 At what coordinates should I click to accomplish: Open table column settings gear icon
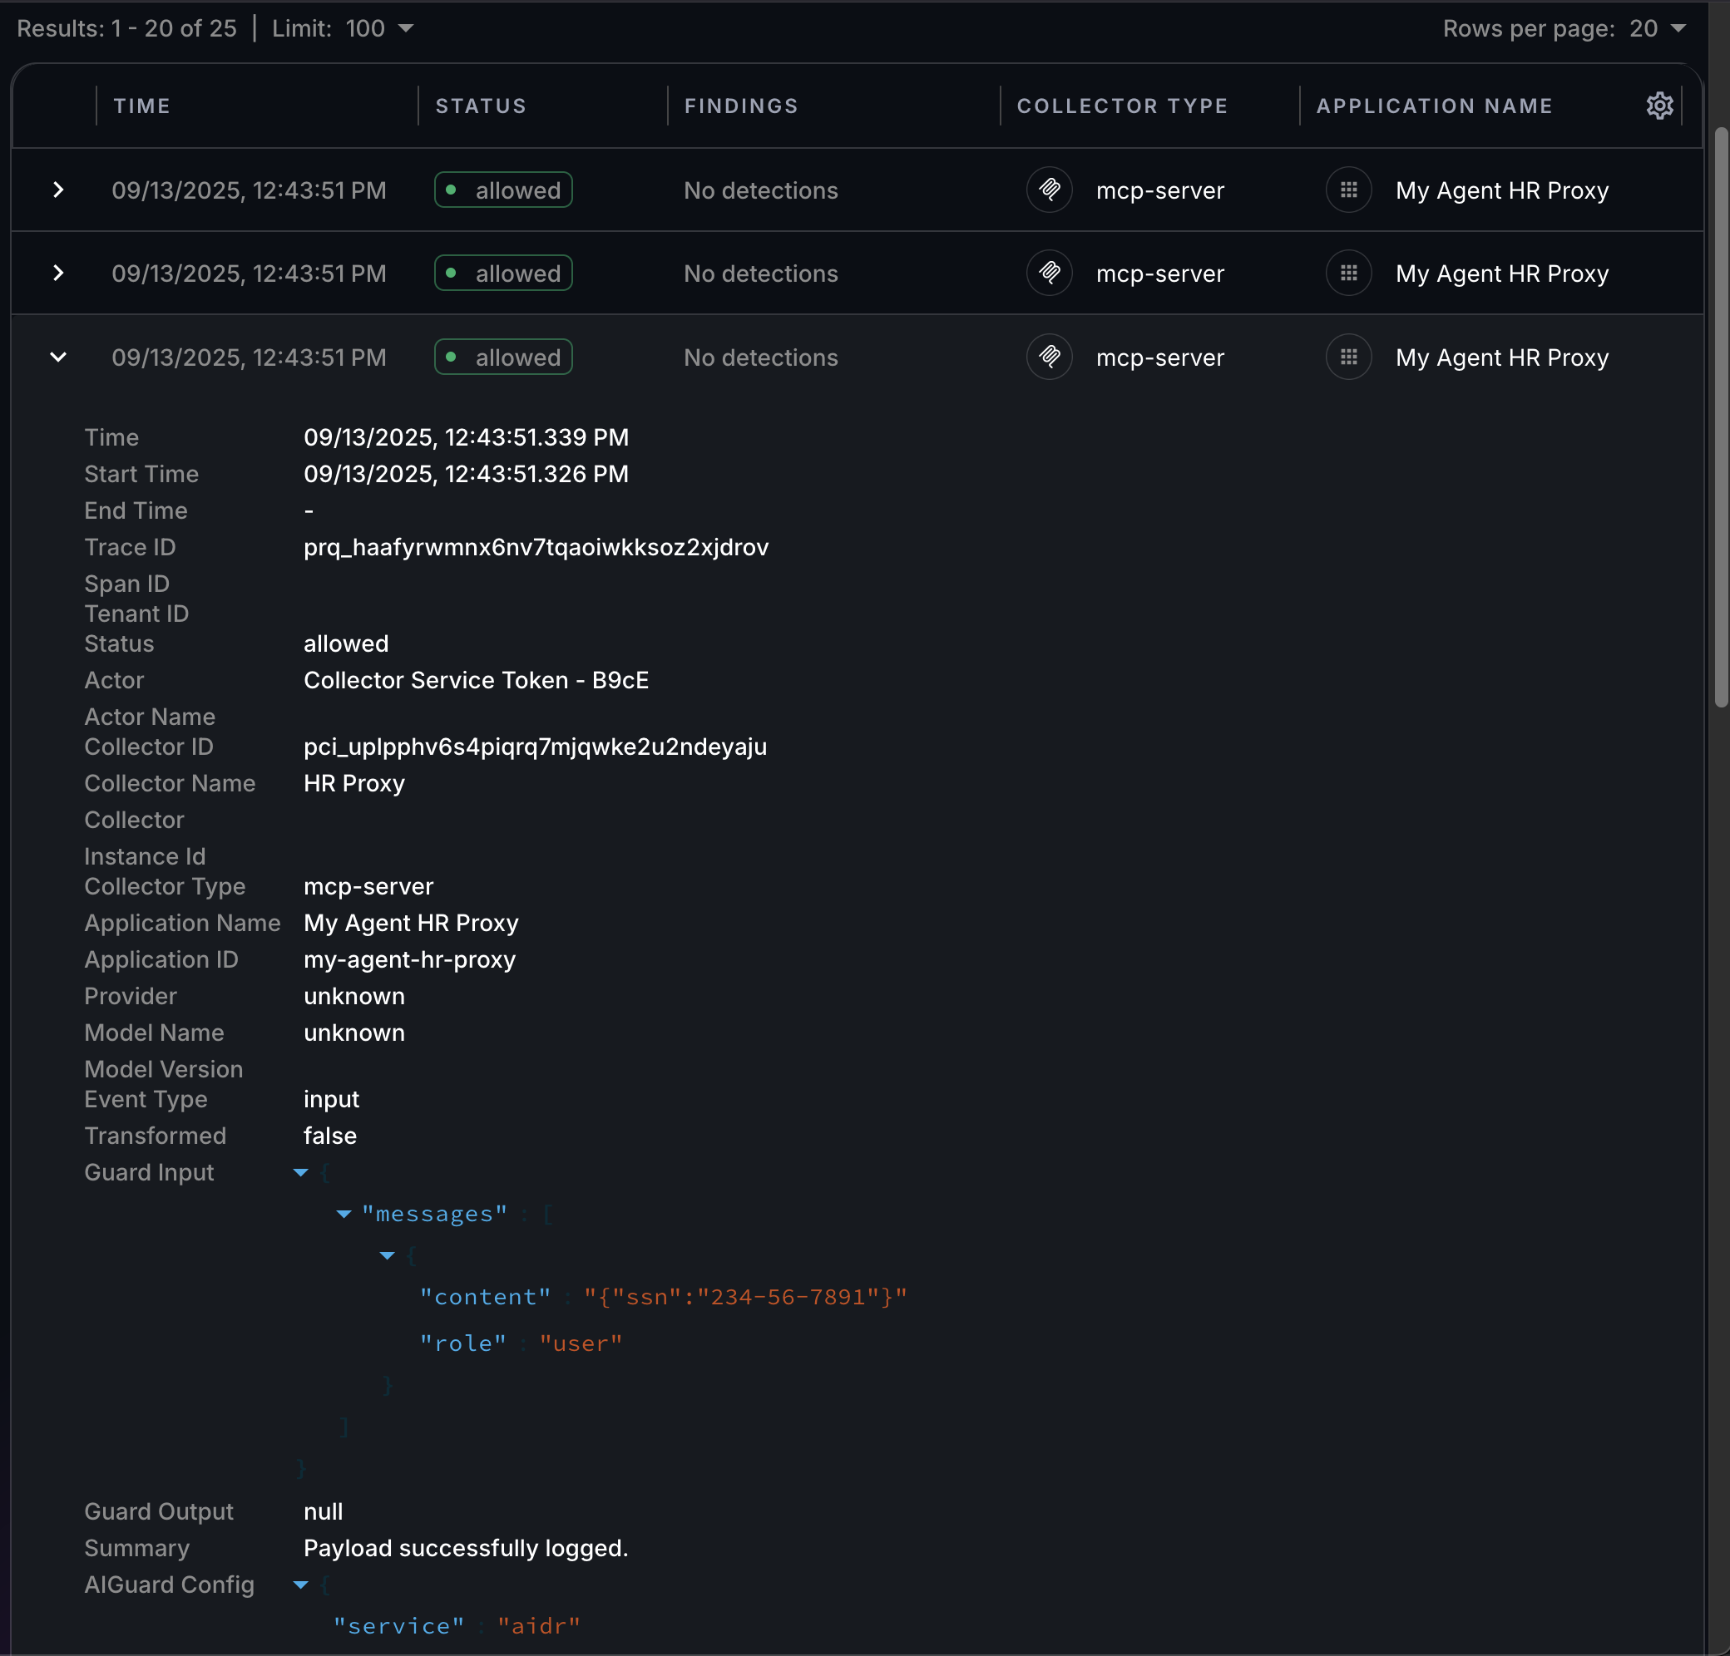click(1659, 106)
